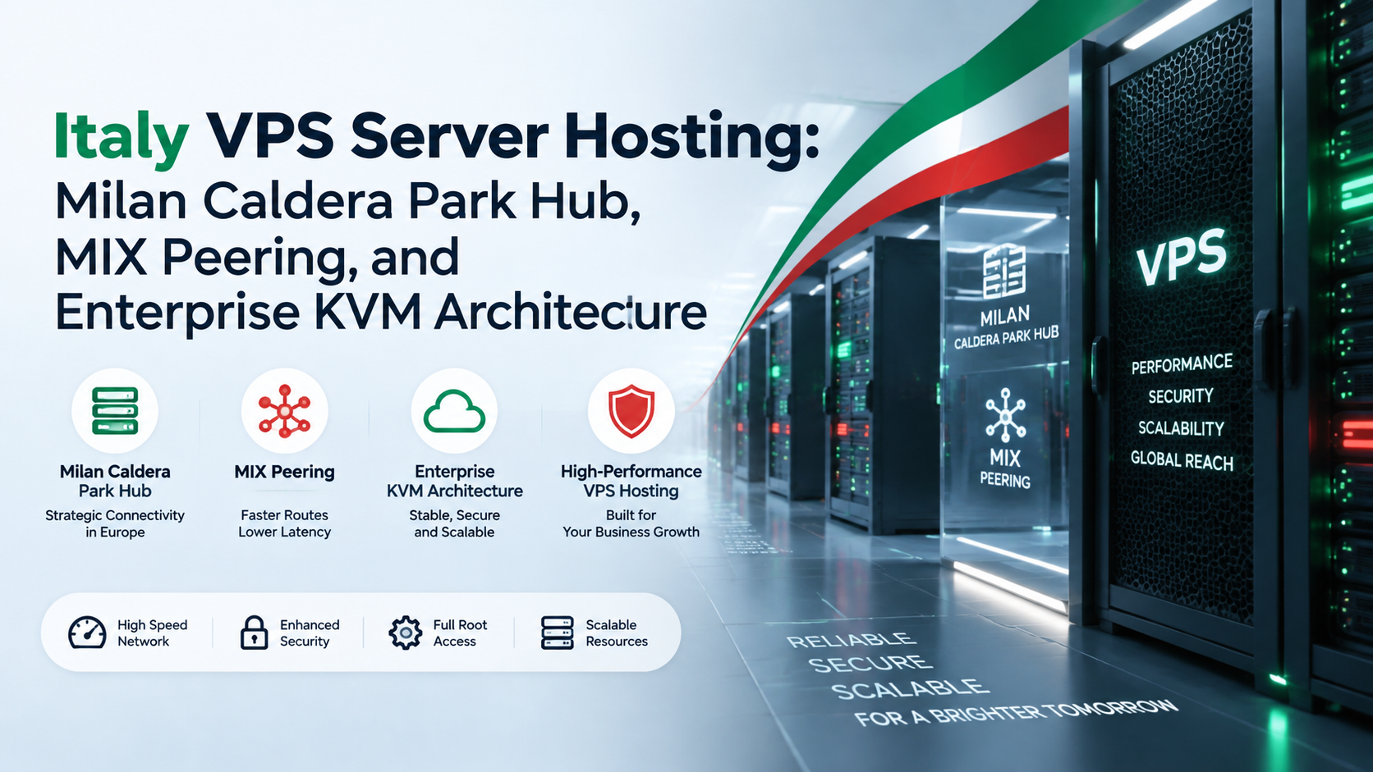The image size is (1373, 772).
Task: Click the red shield icon
Action: point(631,411)
